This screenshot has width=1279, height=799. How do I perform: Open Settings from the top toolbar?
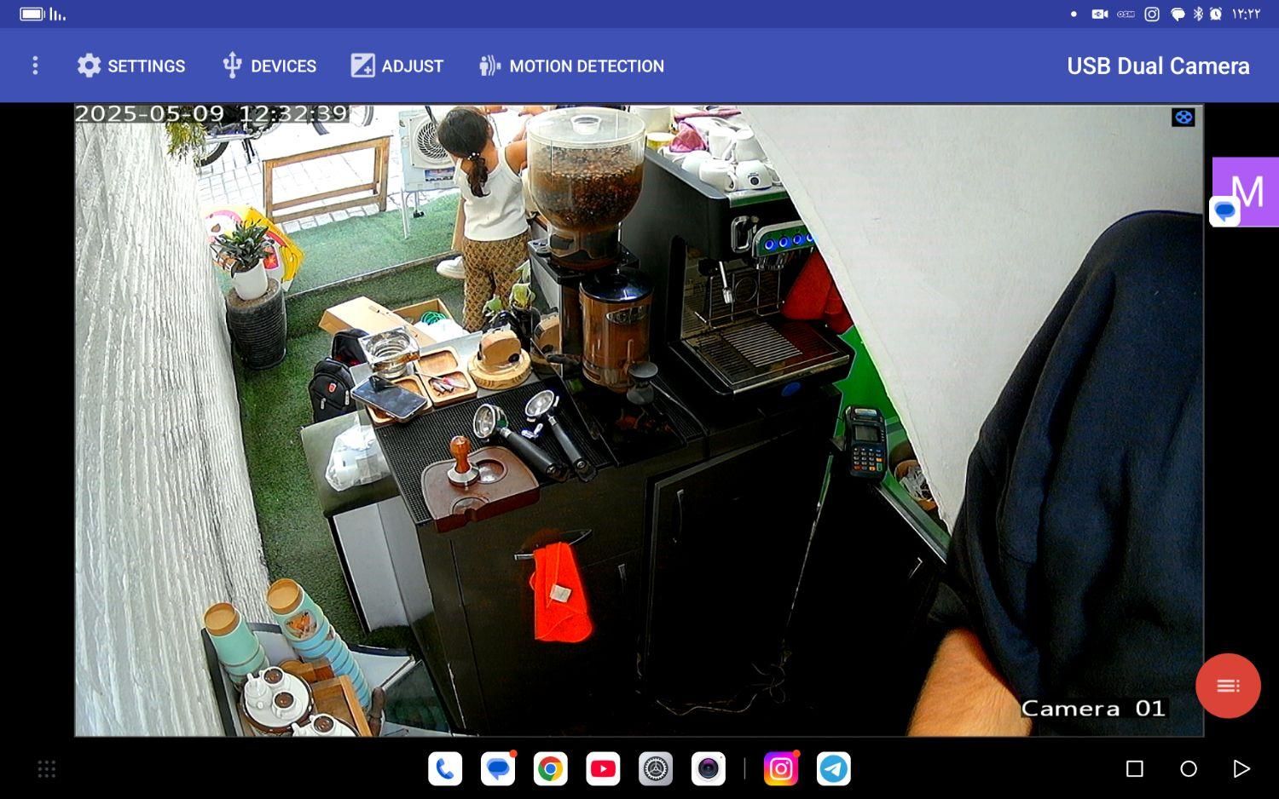click(x=130, y=66)
